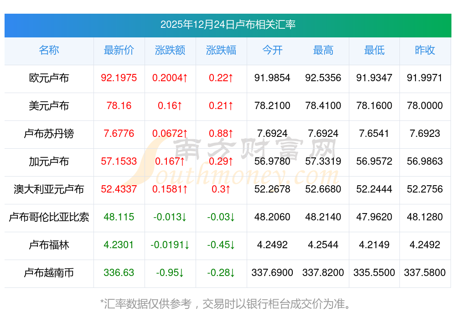The height and width of the screenshot is (318, 456).
Task: Click the previous close 52.2756
Action: coord(425,189)
